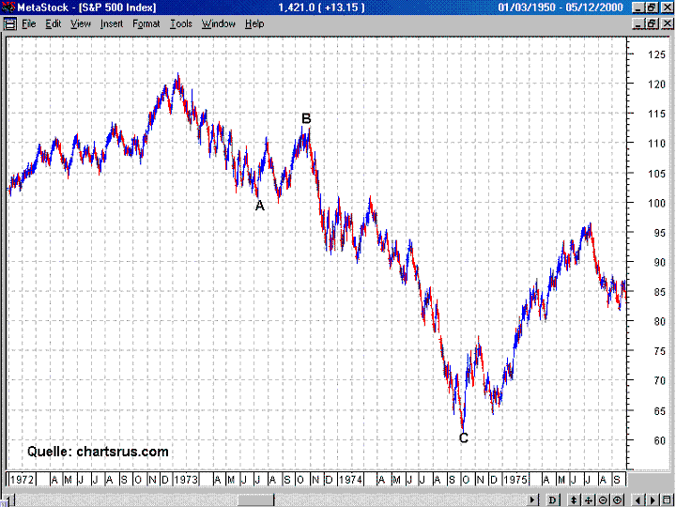Zoom out using the minus magnifier icon
Screen dimensions: 676x507
[603, 499]
